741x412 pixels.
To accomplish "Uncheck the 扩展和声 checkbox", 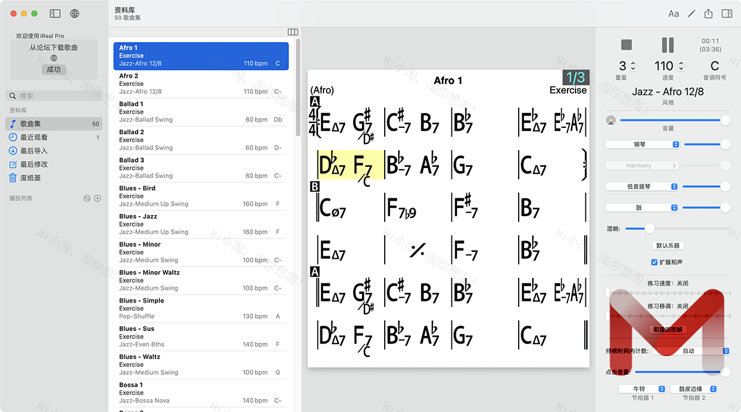I will tap(655, 263).
